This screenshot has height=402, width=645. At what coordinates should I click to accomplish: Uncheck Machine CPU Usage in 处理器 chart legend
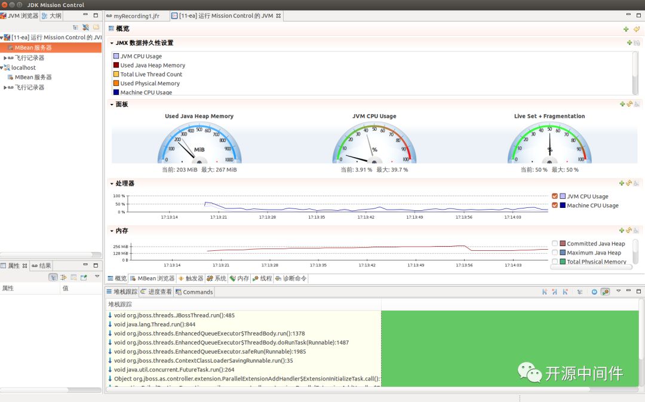[555, 205]
